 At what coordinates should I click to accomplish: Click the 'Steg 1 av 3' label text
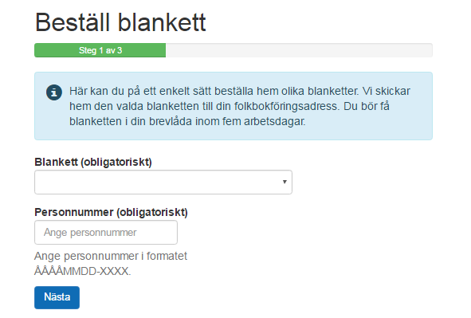100,50
